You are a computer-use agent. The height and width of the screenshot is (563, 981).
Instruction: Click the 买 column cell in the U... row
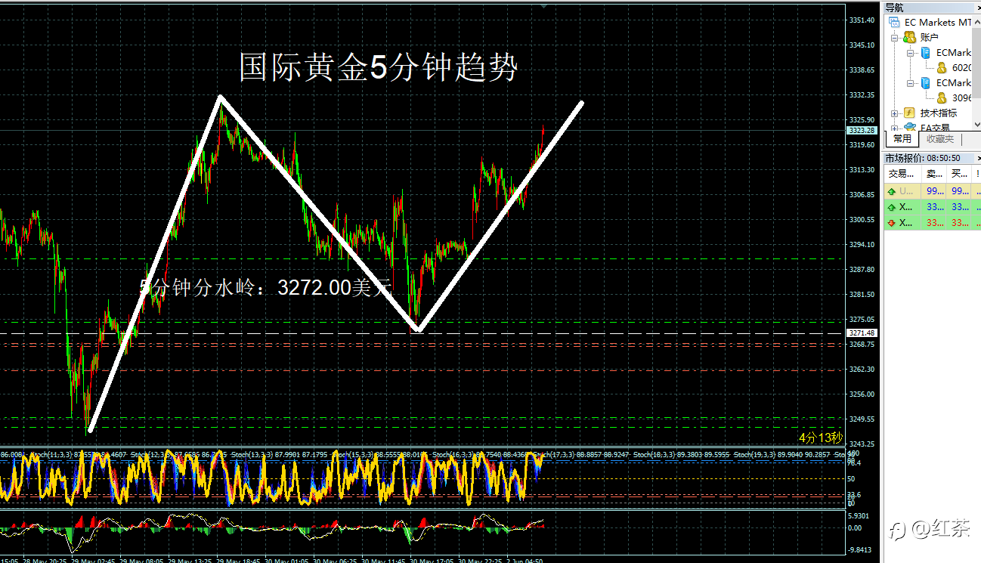pos(960,192)
